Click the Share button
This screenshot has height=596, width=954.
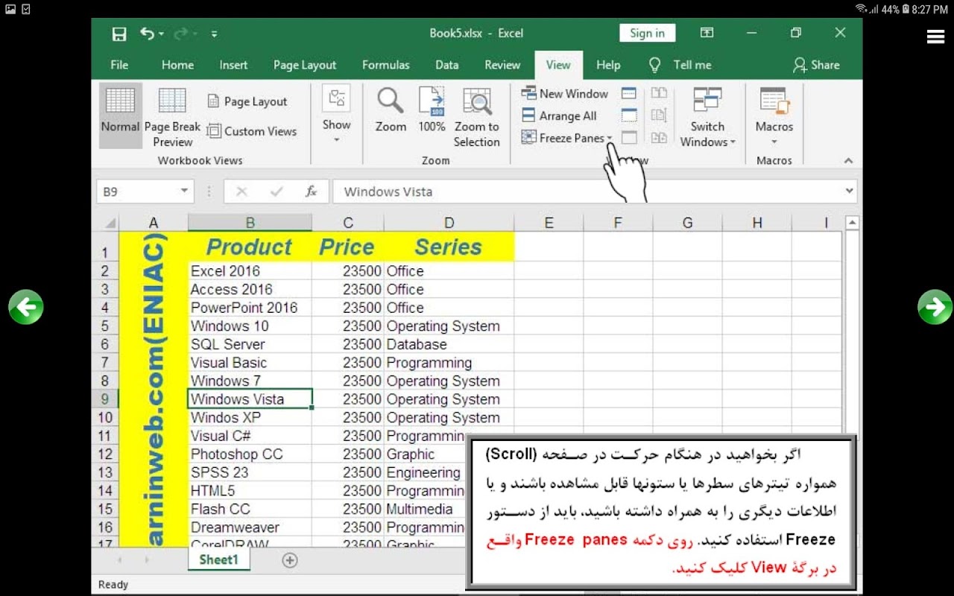tap(816, 65)
